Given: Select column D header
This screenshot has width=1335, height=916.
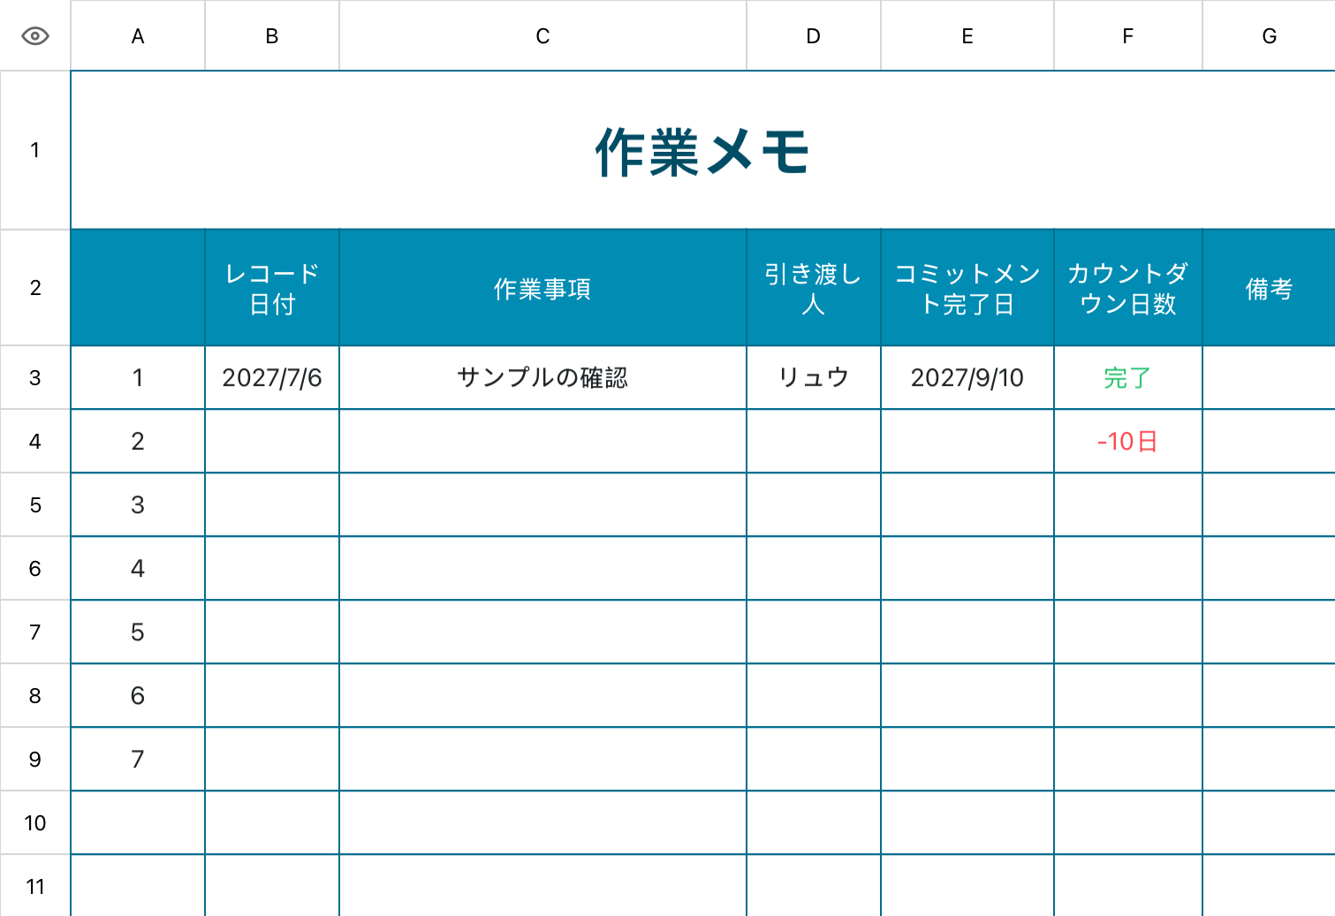Looking at the screenshot, I should (x=814, y=36).
